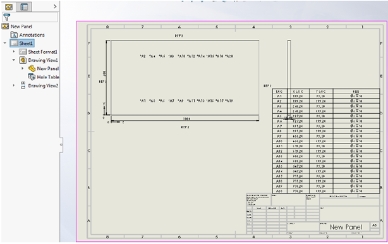Select the REF2 label below the panel view
The image size is (388, 244).
185,127
